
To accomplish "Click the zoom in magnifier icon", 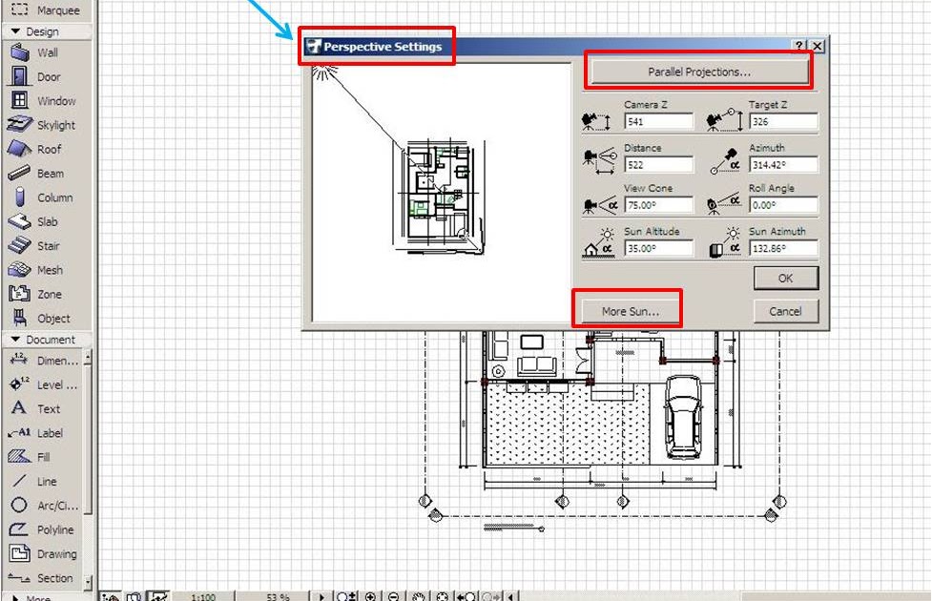I will pyautogui.click(x=370, y=596).
